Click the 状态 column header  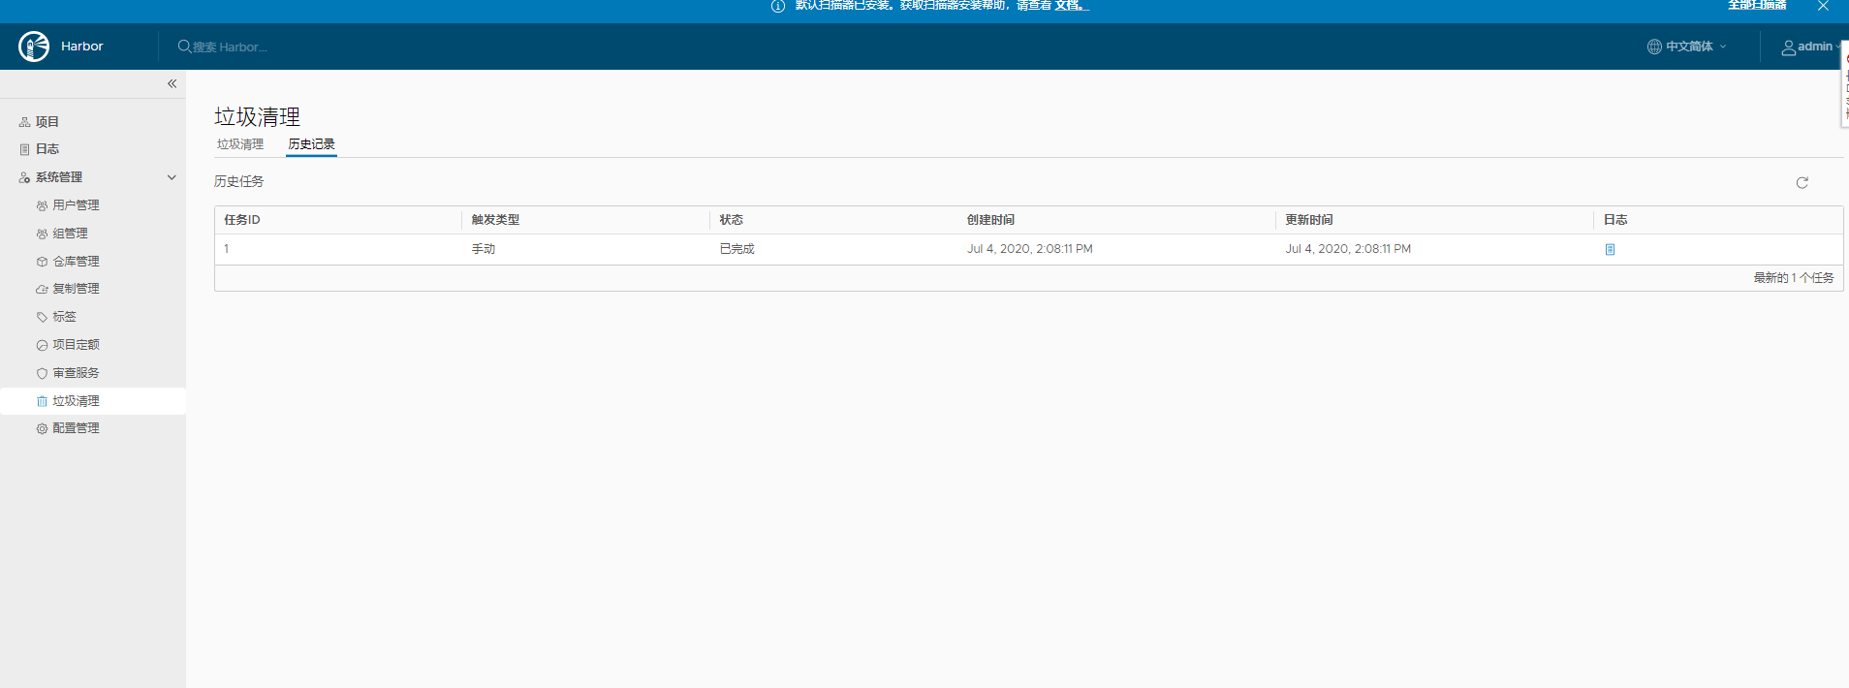point(732,220)
